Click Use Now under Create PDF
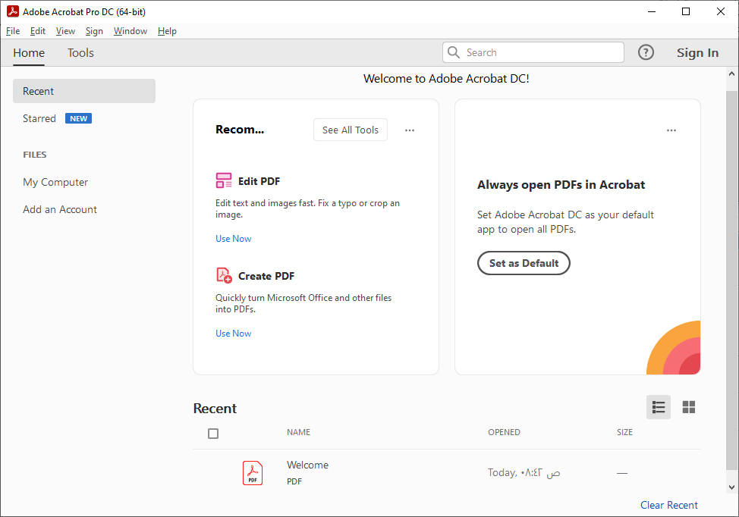739x517 pixels. click(233, 334)
